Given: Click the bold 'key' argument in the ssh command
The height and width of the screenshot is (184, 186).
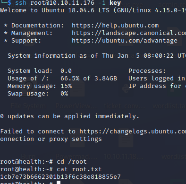Looking at the screenshot, I should (115, 3).
